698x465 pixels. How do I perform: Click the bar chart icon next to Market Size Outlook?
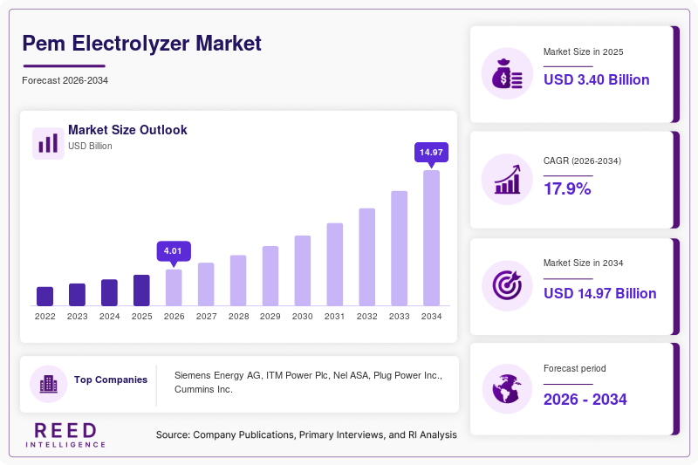tap(48, 143)
